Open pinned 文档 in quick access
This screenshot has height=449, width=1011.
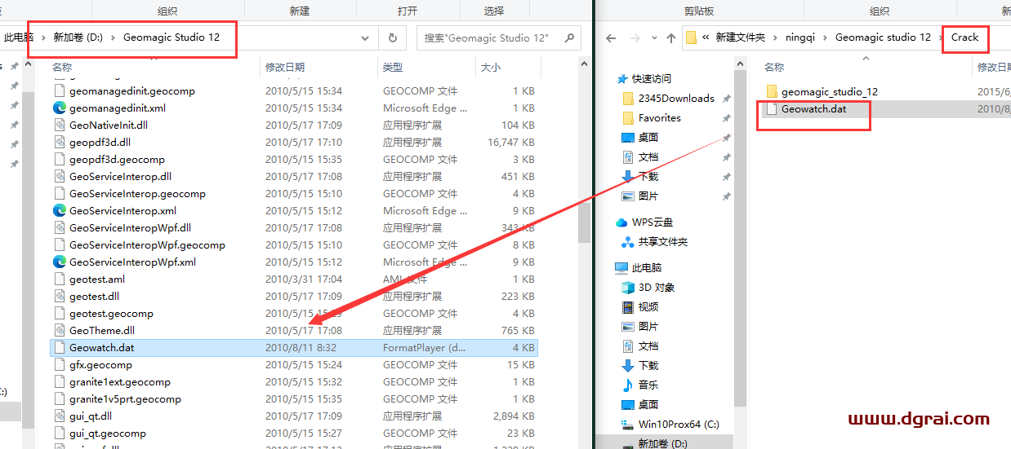tap(648, 156)
